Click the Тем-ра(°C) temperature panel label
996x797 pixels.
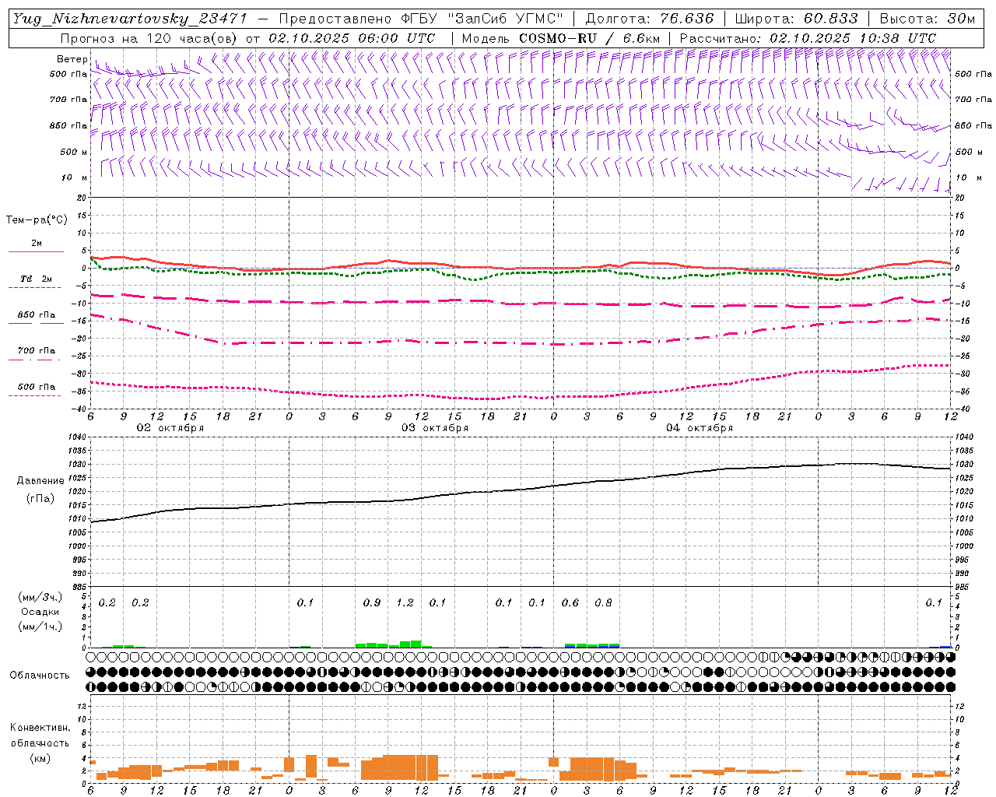(37, 220)
